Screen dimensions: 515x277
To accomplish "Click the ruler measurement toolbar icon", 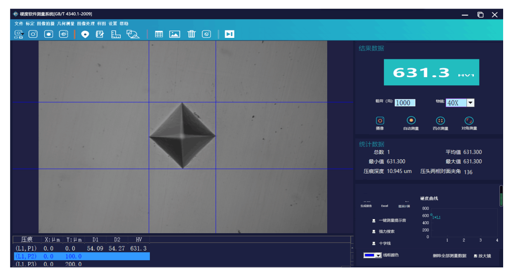I will [116, 34].
